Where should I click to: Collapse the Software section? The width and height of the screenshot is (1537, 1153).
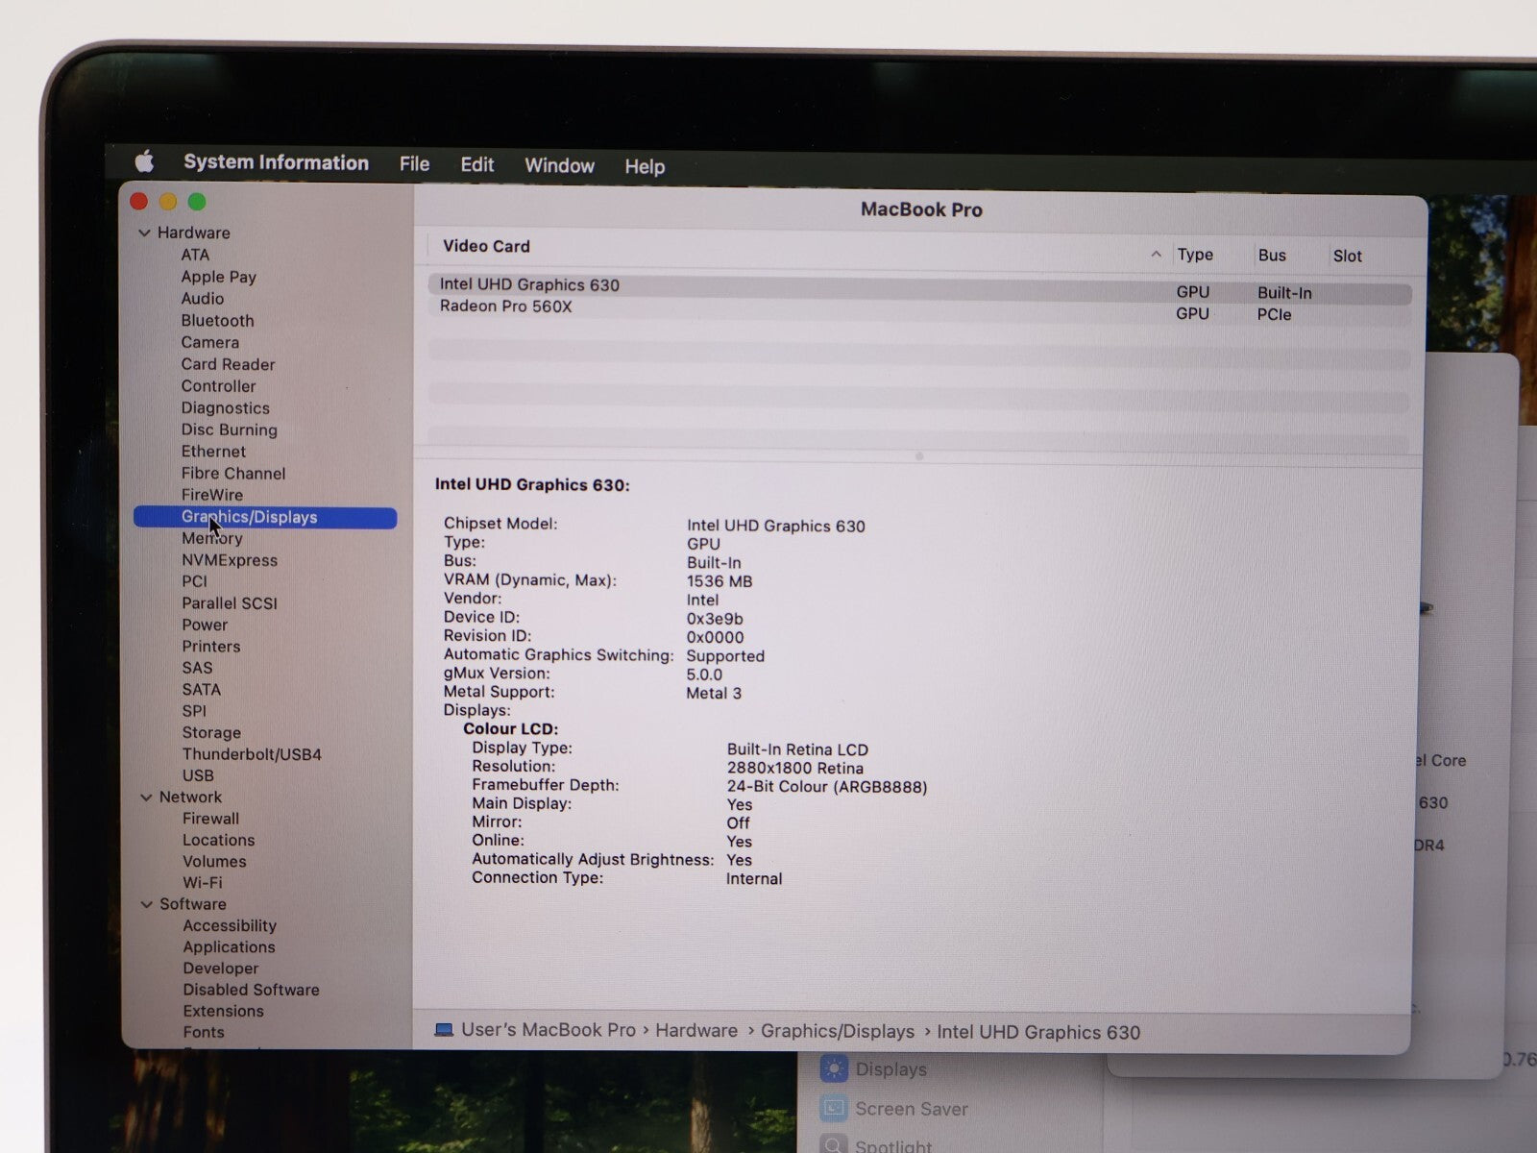146,904
